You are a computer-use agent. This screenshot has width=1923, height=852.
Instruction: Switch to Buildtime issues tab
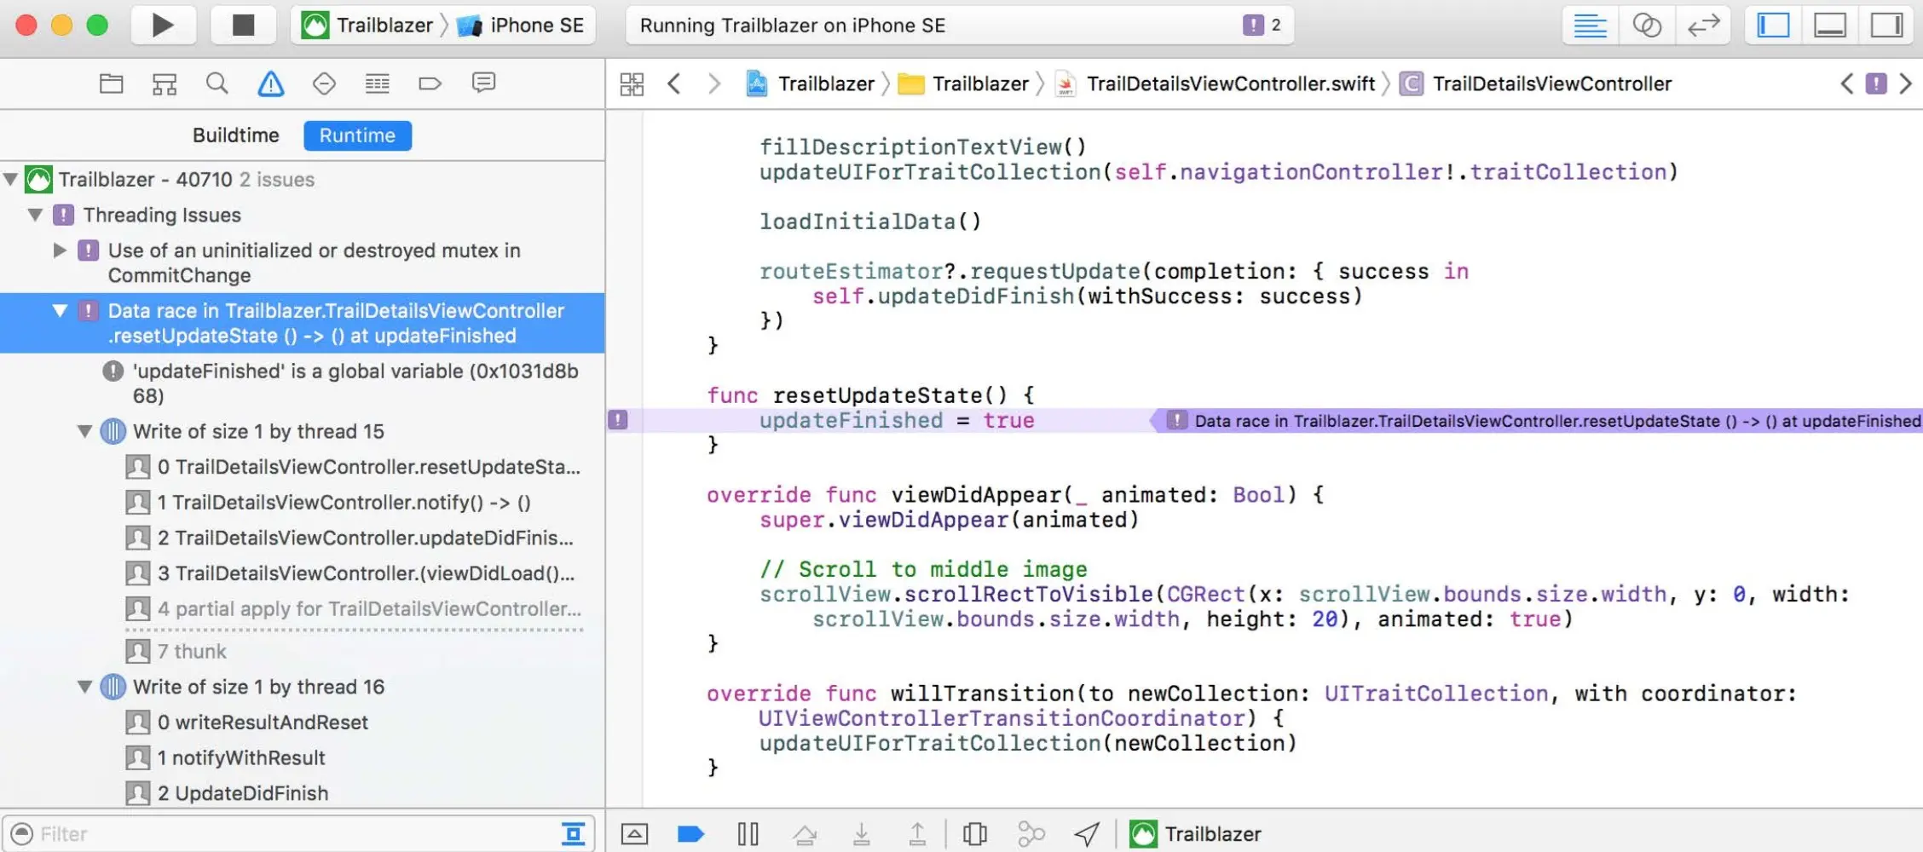click(x=236, y=135)
